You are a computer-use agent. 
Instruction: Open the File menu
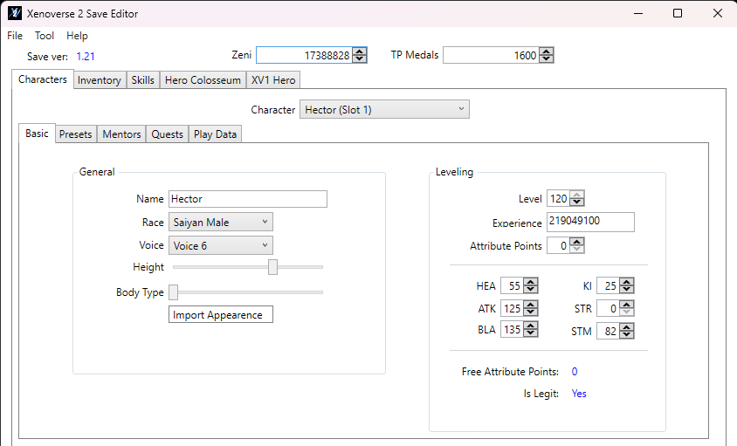pyautogui.click(x=15, y=36)
